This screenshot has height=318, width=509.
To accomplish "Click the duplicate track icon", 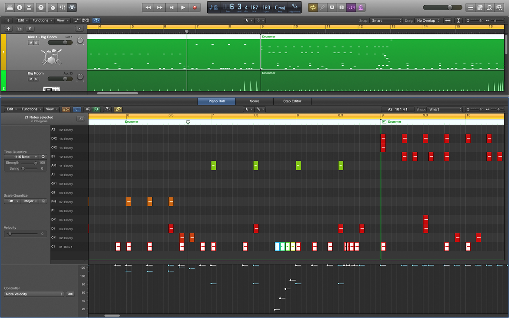I will 19,29.
